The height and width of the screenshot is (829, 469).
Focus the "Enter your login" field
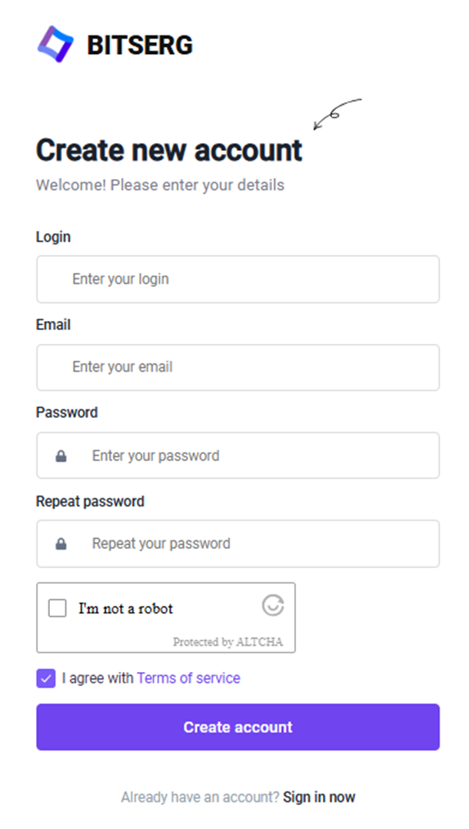point(238,279)
